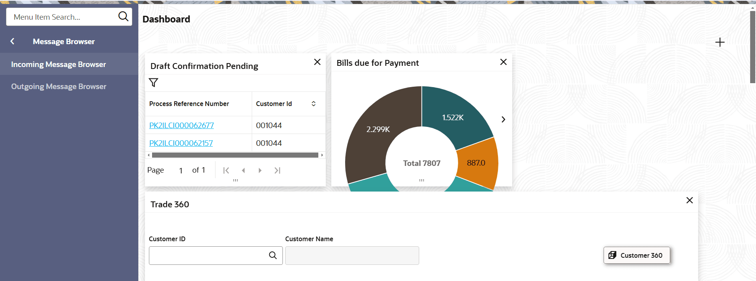Click the Customer Name field

352,255
